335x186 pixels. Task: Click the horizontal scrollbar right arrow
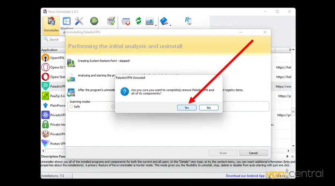(x=288, y=151)
